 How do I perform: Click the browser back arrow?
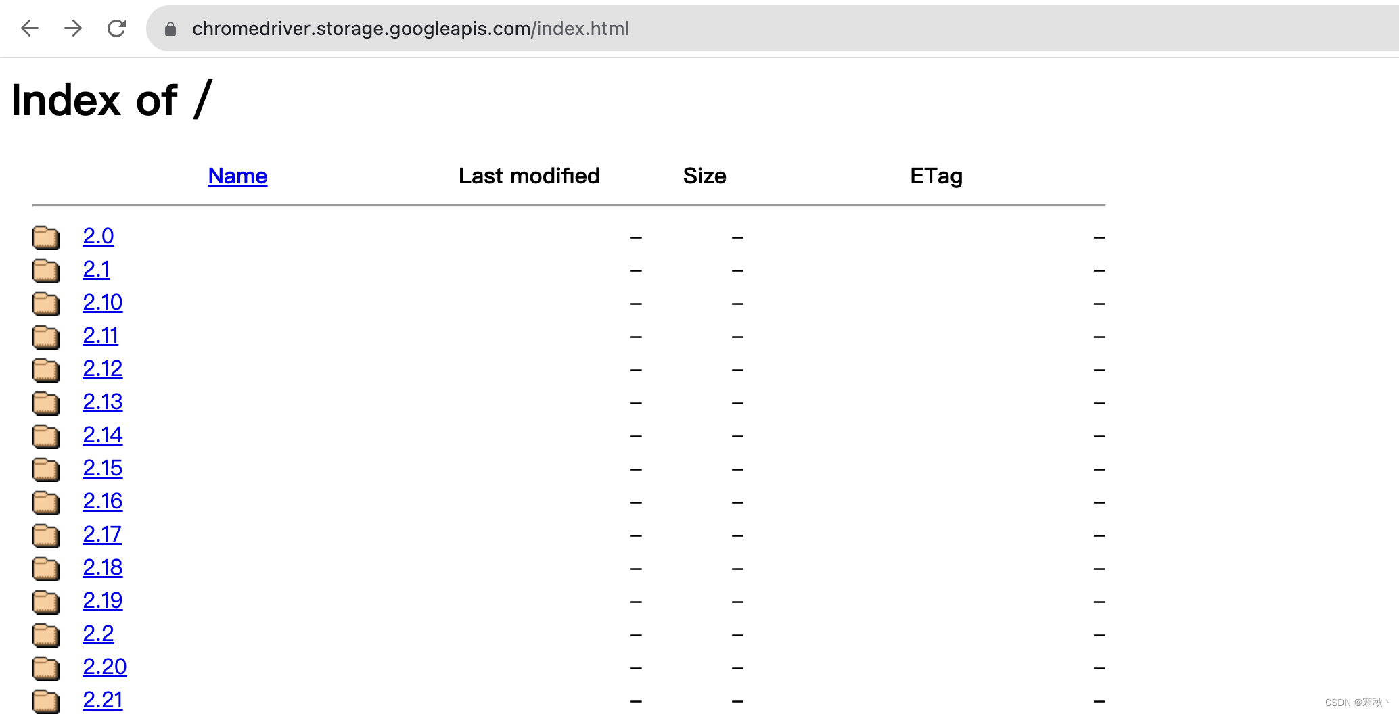coord(30,28)
